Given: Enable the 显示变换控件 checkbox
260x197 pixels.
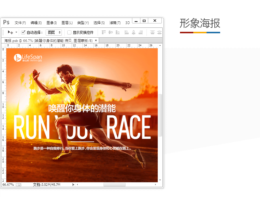Looking at the screenshot, I should point(69,32).
